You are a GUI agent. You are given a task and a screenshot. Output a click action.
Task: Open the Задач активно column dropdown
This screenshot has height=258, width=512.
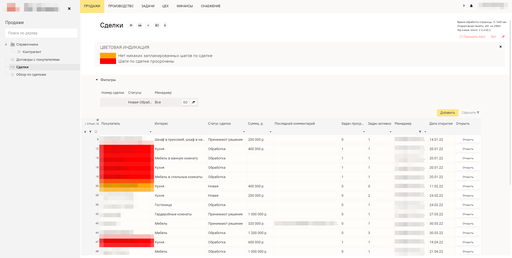(390, 132)
